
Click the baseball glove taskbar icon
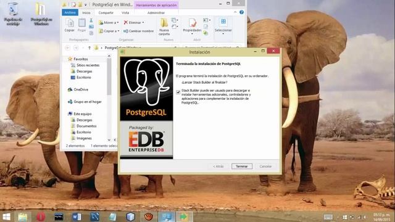coord(149,216)
